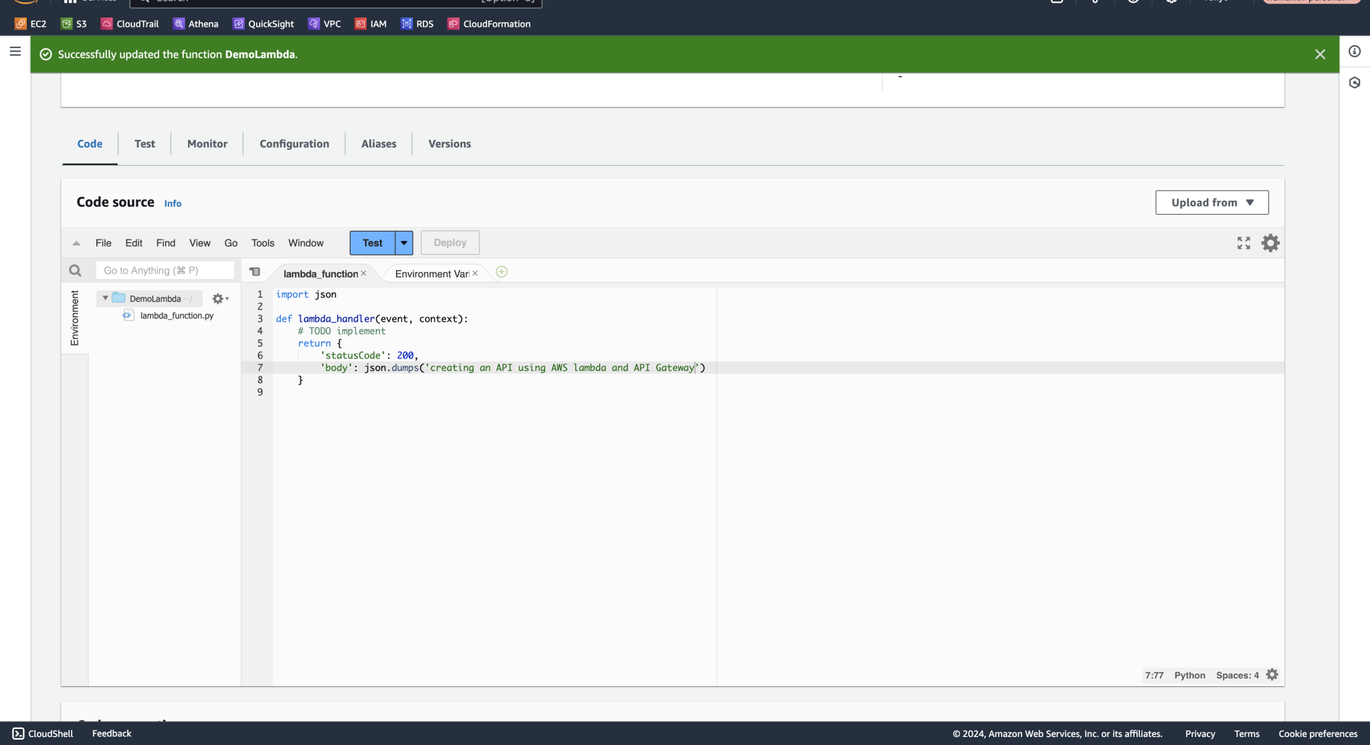Open editor preferences gear icon
The width and height of the screenshot is (1370, 745).
tap(1270, 243)
